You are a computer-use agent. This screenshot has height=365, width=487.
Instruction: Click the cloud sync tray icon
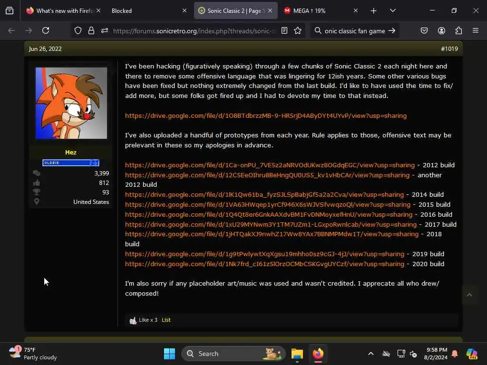(386, 354)
